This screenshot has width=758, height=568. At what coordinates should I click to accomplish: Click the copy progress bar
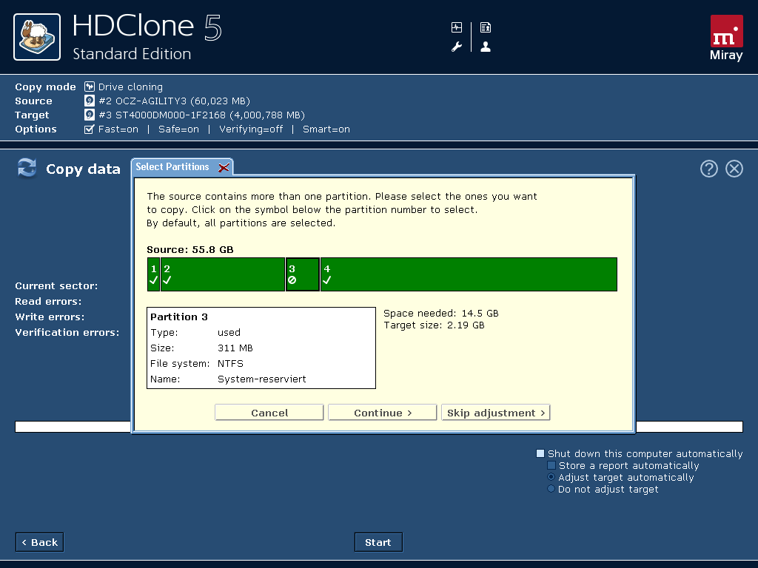pos(378,427)
